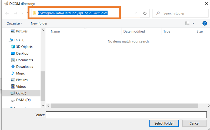Click the Cancel button

tap(194, 123)
